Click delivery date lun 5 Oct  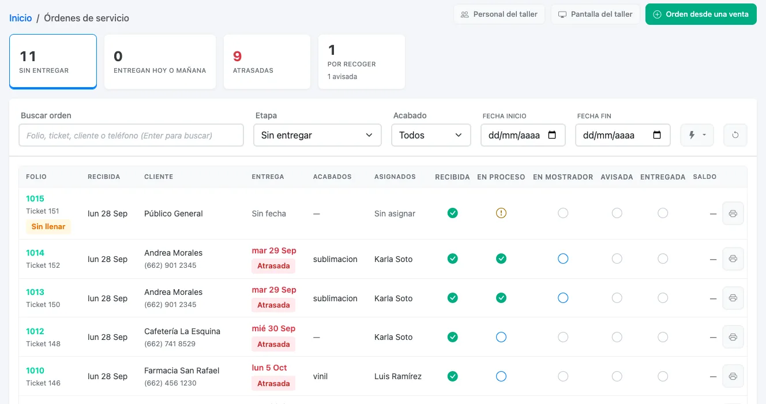(x=269, y=368)
